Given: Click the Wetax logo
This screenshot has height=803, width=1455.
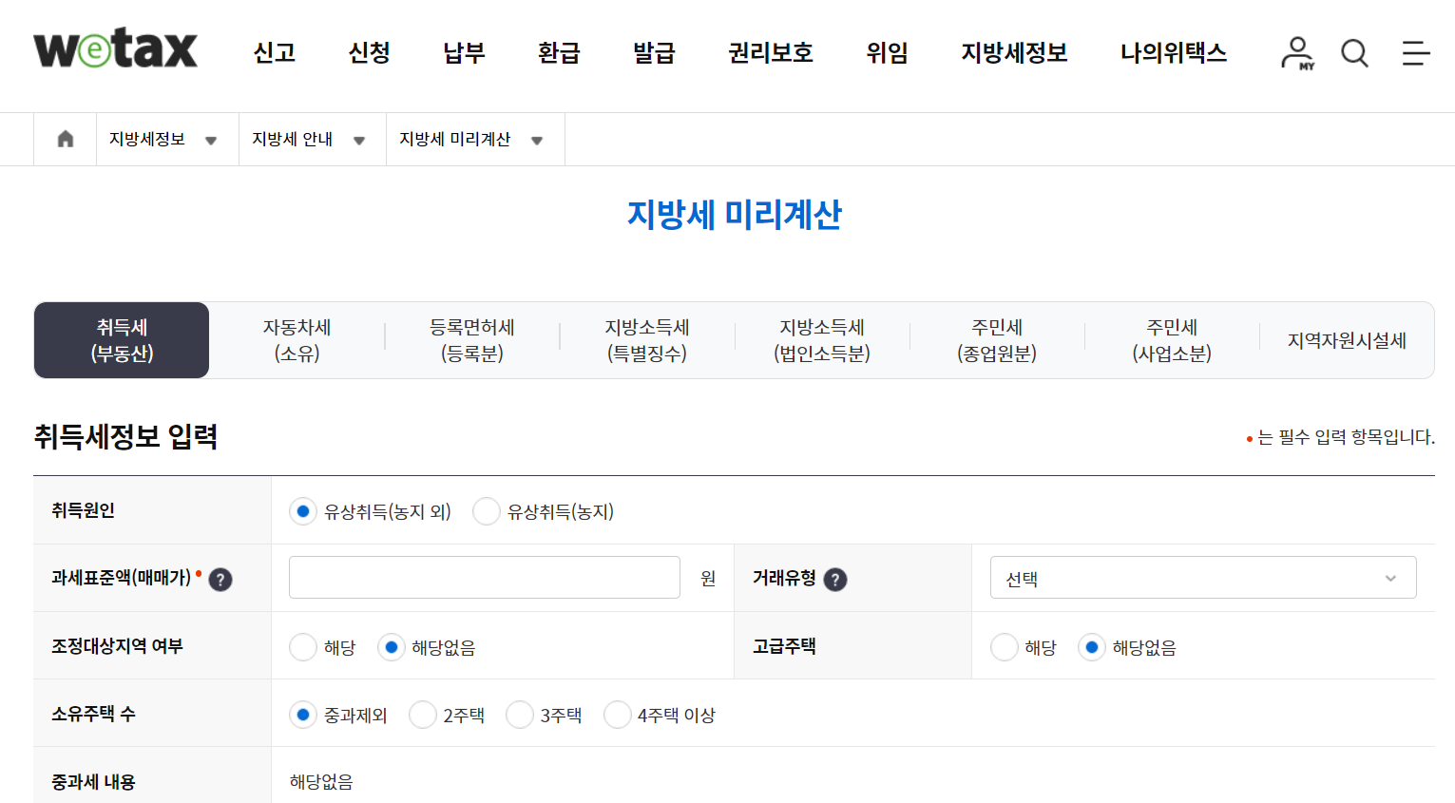Looking at the screenshot, I should coord(114,52).
